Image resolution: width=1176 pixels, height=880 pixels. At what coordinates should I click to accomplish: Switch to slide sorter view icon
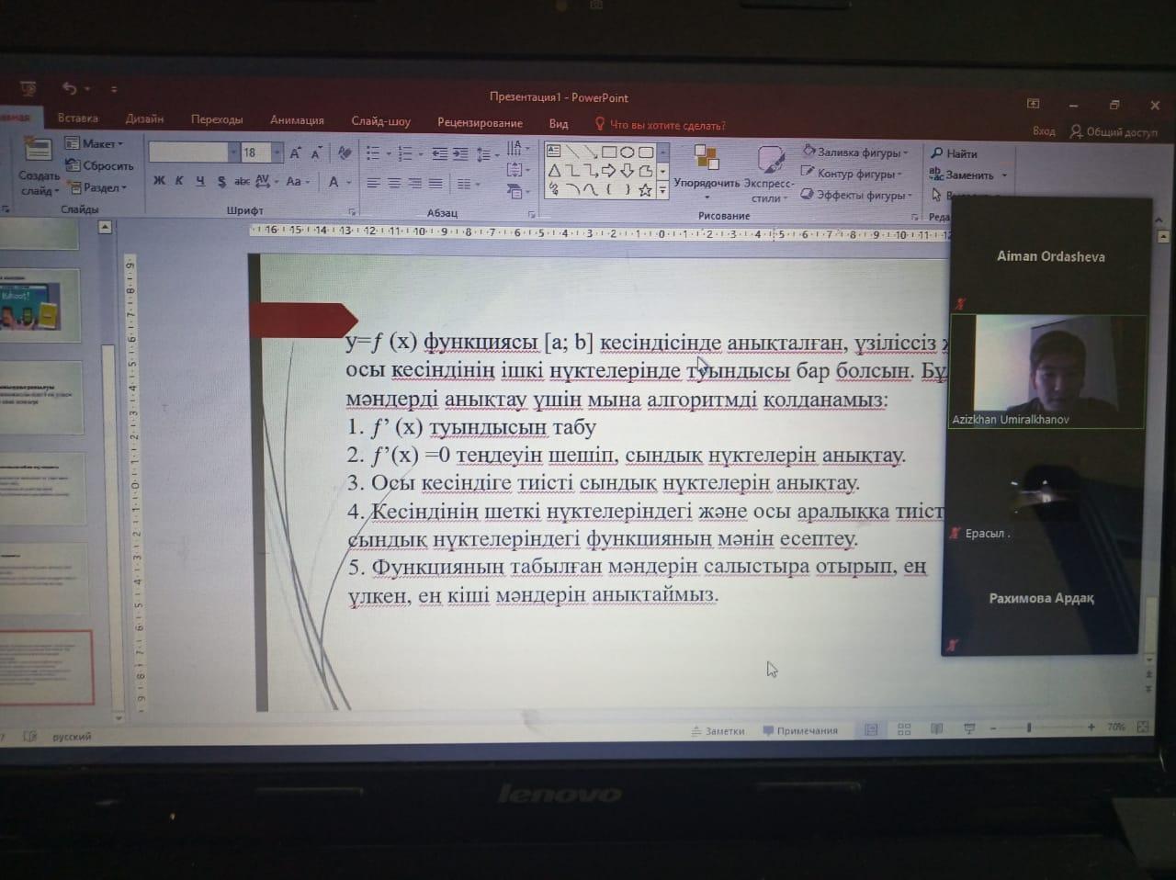904,729
